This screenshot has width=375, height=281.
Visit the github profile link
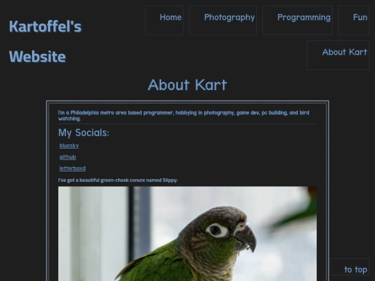pos(67,157)
